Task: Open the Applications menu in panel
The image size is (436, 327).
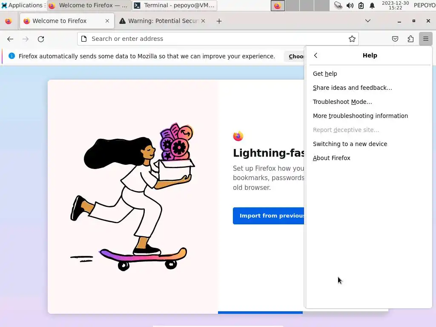Action: pyautogui.click(x=23, y=5)
